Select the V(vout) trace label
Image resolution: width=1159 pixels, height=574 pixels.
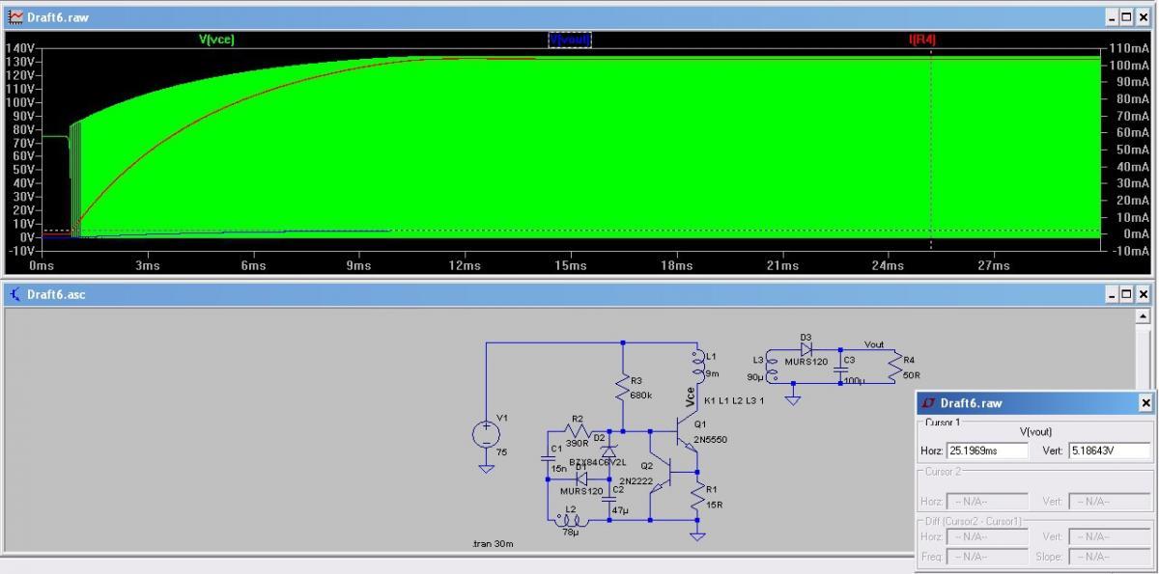[570, 40]
